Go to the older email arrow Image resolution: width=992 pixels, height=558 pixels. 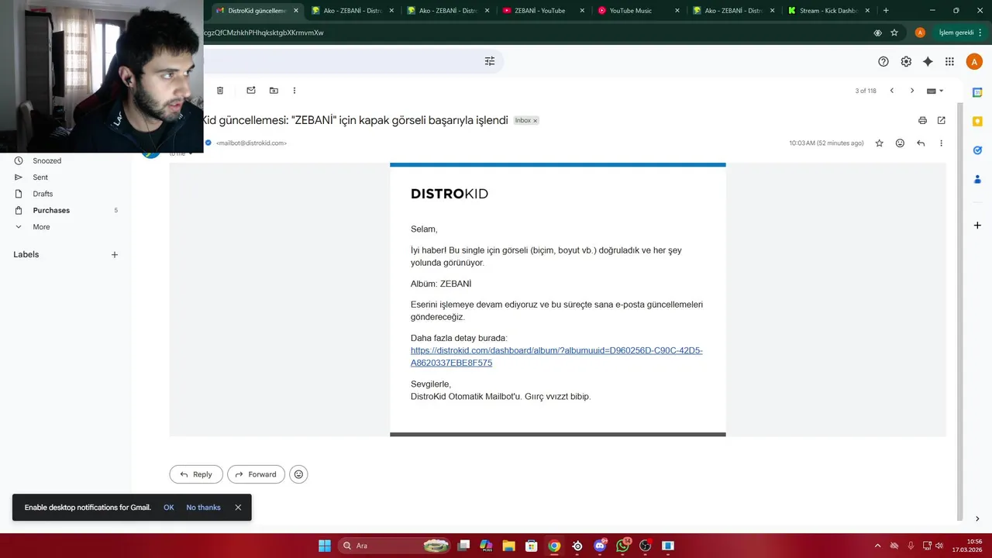tap(912, 91)
